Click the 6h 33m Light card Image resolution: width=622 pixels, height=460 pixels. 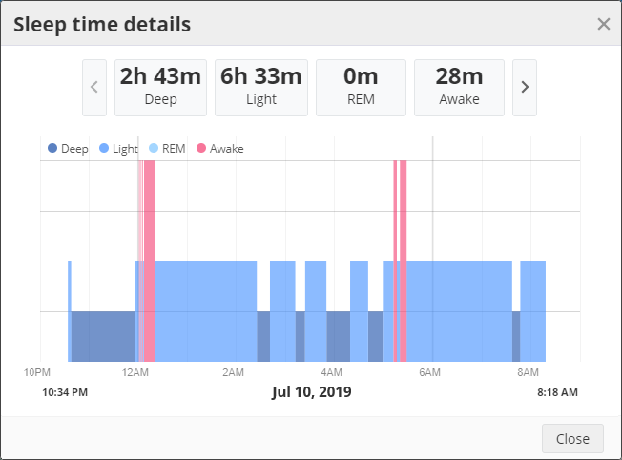tap(261, 88)
